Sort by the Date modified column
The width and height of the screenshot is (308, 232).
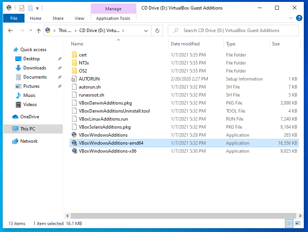185,44
